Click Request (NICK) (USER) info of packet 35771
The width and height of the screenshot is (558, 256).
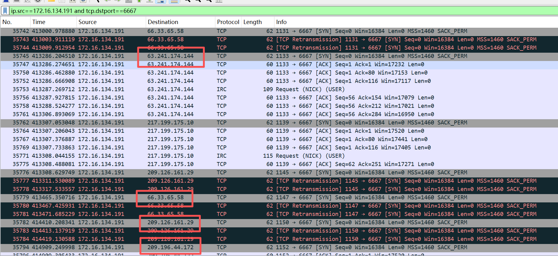tap(310, 156)
